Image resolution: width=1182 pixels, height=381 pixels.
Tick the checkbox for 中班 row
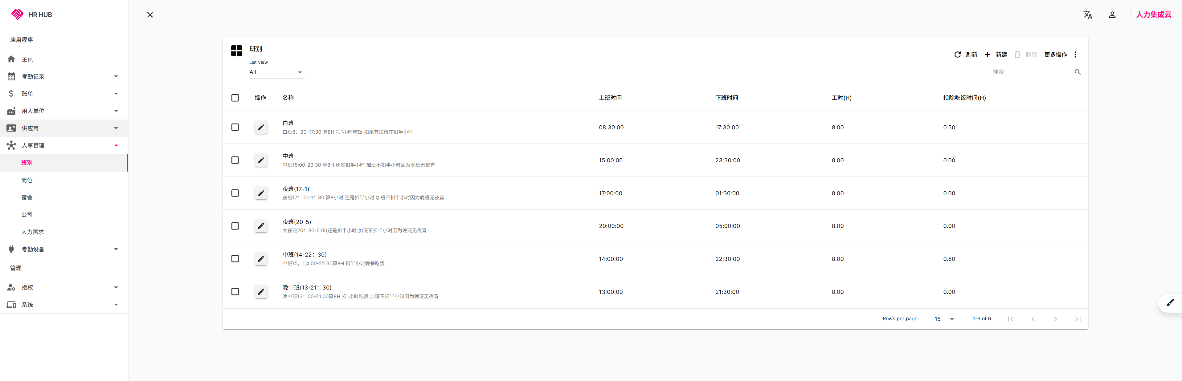[235, 160]
